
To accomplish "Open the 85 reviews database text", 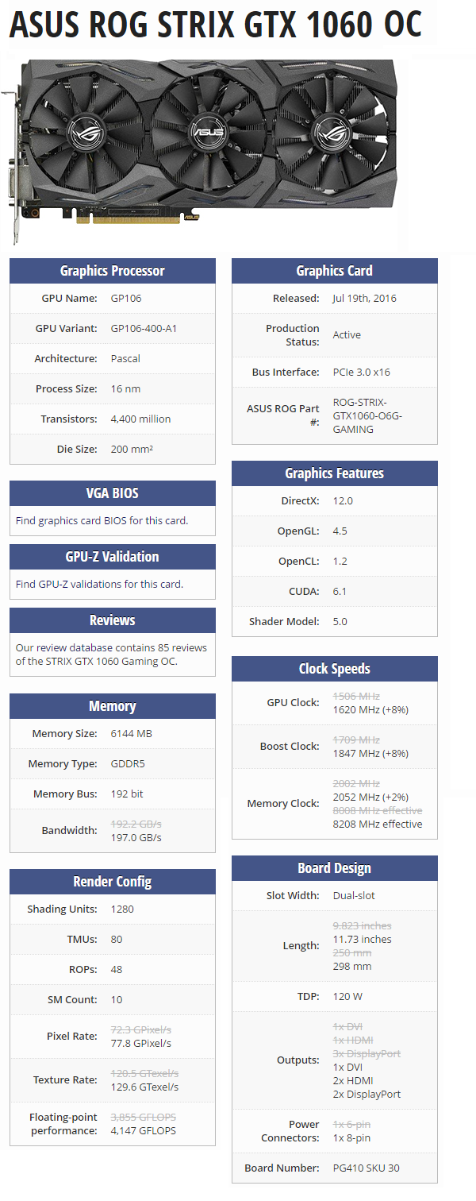I will 111,655.
